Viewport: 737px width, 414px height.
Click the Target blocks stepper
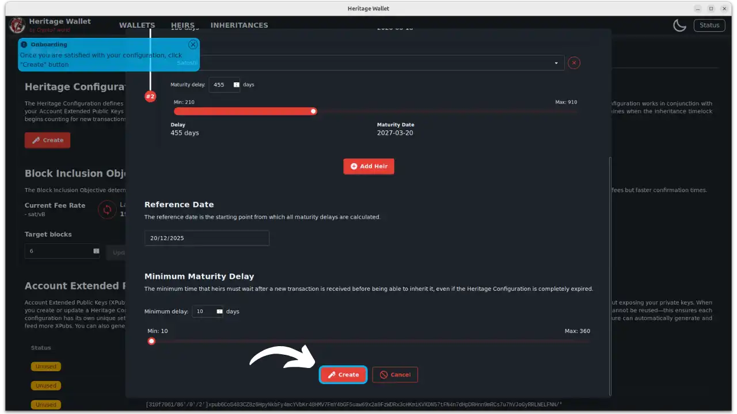point(96,251)
